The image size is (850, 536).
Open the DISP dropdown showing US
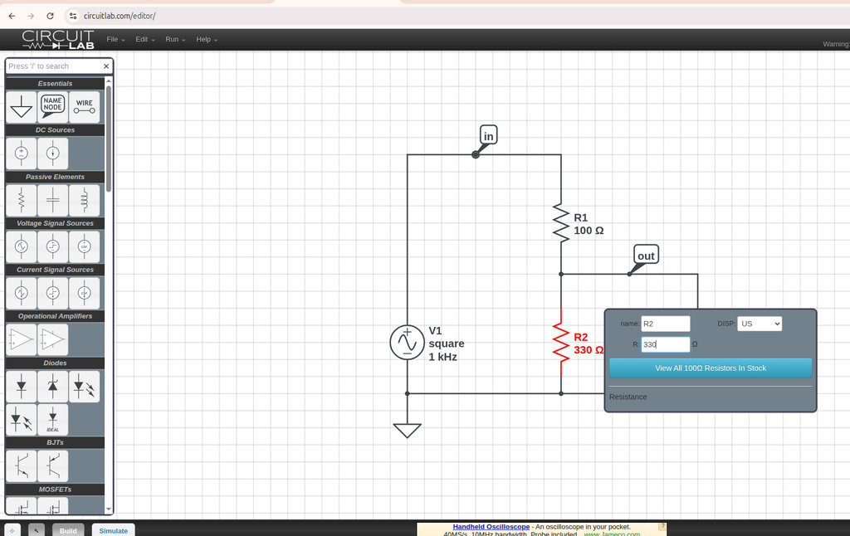(x=759, y=324)
